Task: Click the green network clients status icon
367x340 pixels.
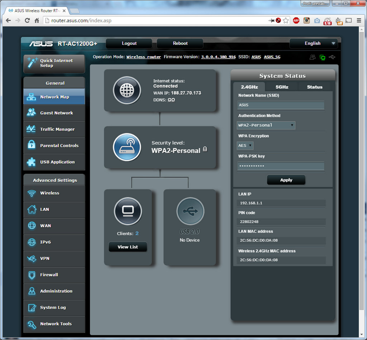Action: (322, 57)
